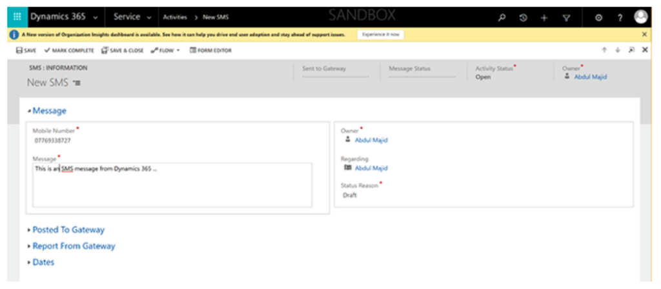The width and height of the screenshot is (661, 289).
Task: Open the Flow dropdown menu
Action: (165, 50)
